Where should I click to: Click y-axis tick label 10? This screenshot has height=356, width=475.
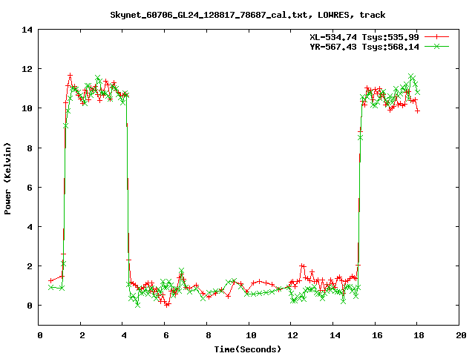pyautogui.click(x=27, y=108)
